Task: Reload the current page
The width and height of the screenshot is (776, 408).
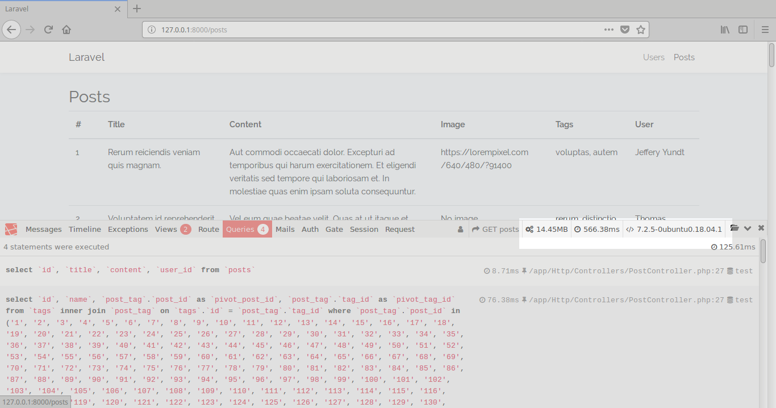Action: [x=49, y=30]
